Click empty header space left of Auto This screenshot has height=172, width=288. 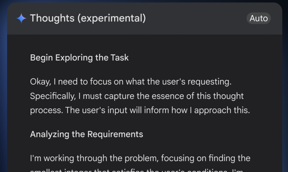(196, 18)
